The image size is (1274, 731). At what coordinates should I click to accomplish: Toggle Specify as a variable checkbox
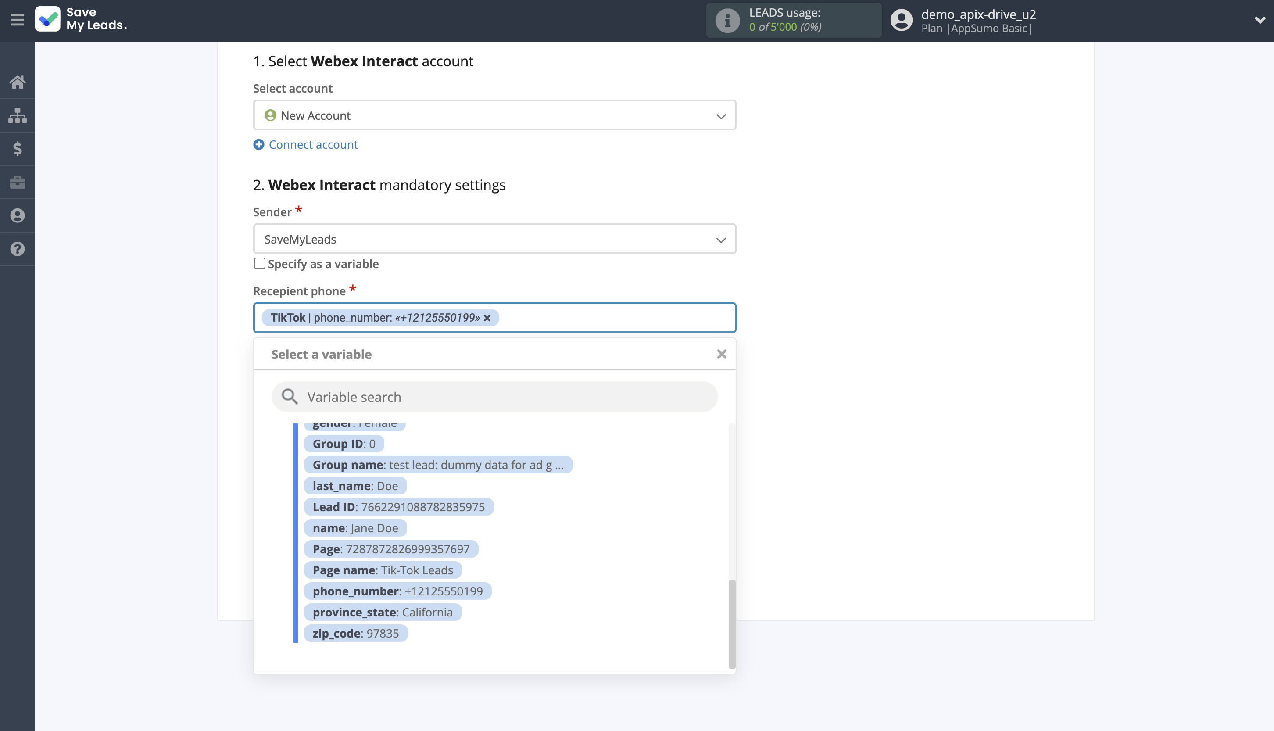(x=260, y=264)
